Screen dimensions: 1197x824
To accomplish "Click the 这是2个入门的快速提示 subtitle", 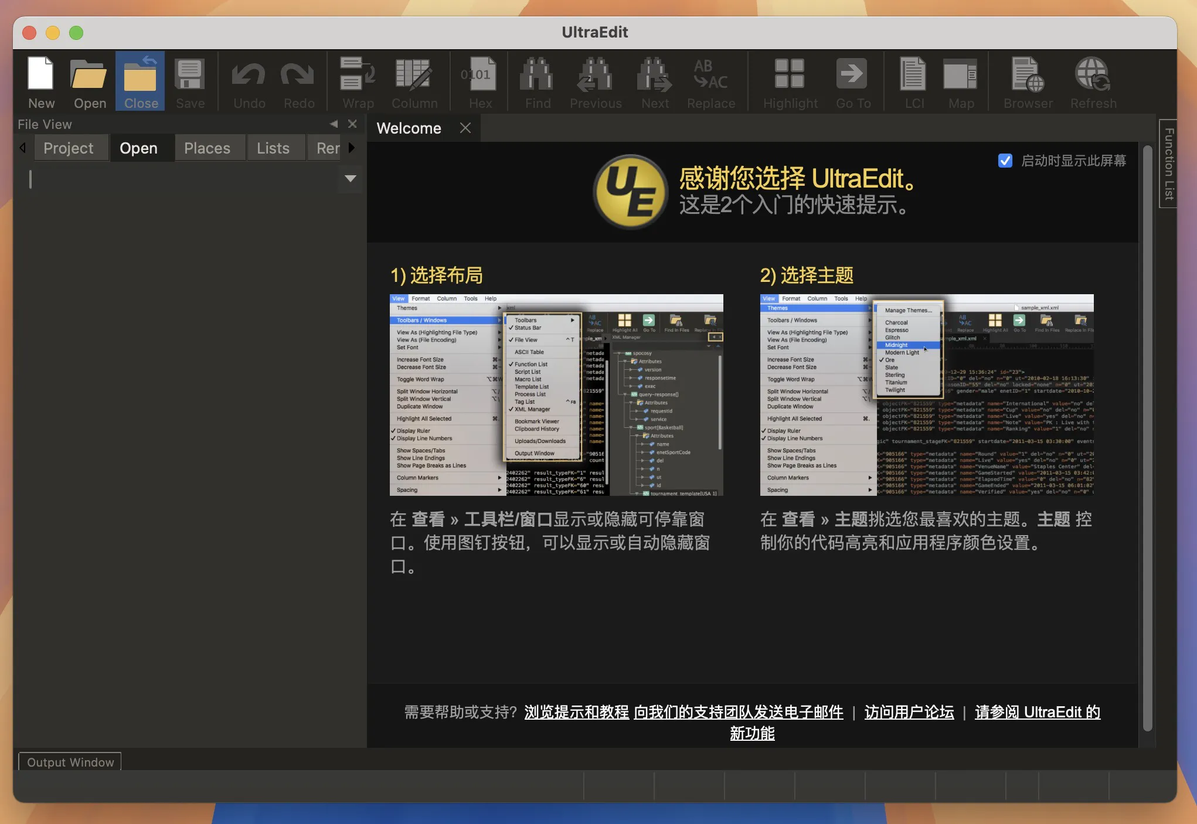I will tap(794, 205).
